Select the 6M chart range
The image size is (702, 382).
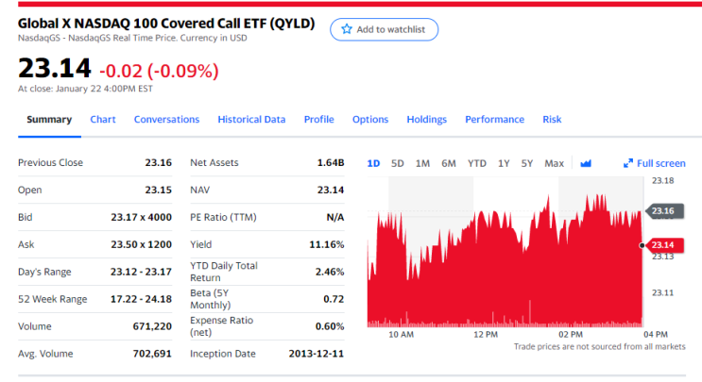(x=449, y=163)
